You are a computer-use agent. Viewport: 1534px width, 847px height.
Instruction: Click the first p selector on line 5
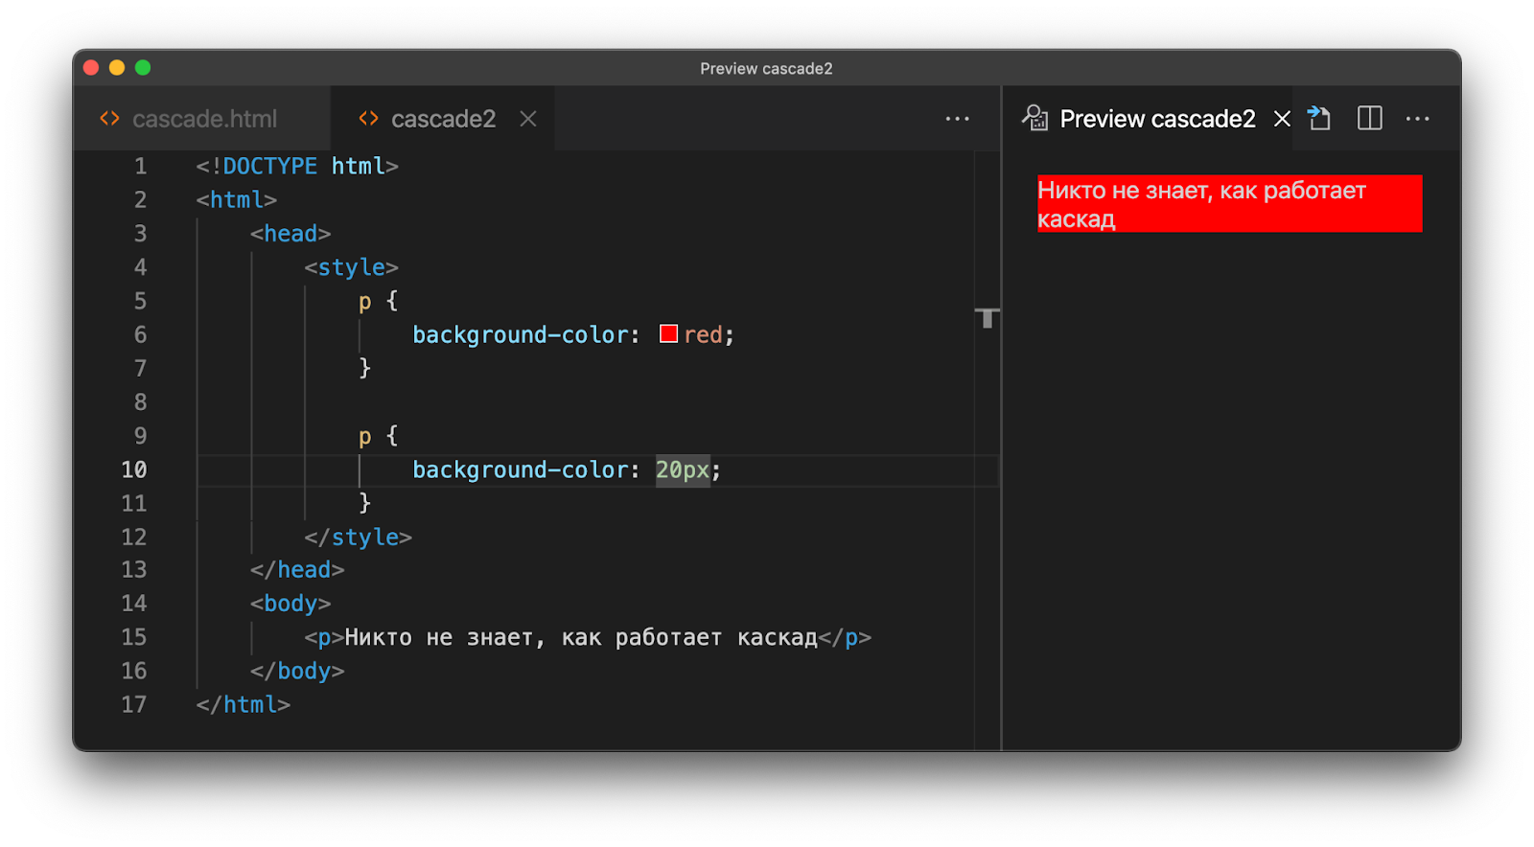(x=364, y=303)
